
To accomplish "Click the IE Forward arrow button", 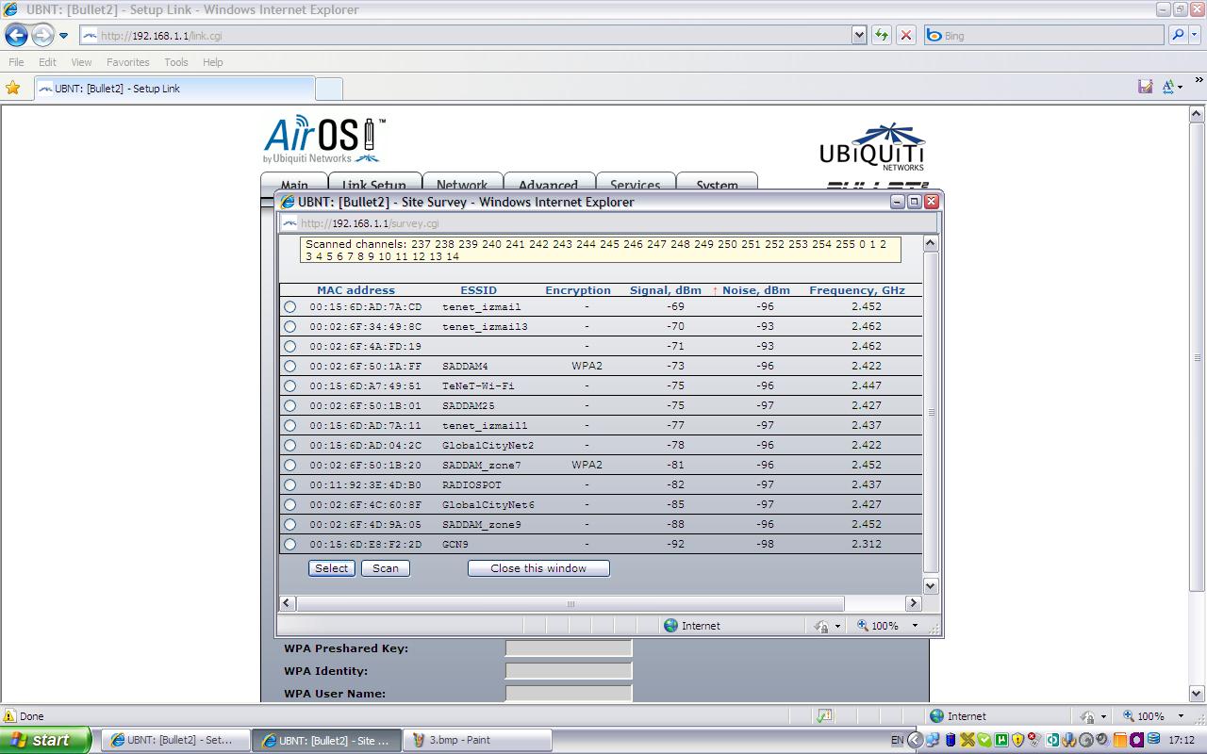I will 42,36.
